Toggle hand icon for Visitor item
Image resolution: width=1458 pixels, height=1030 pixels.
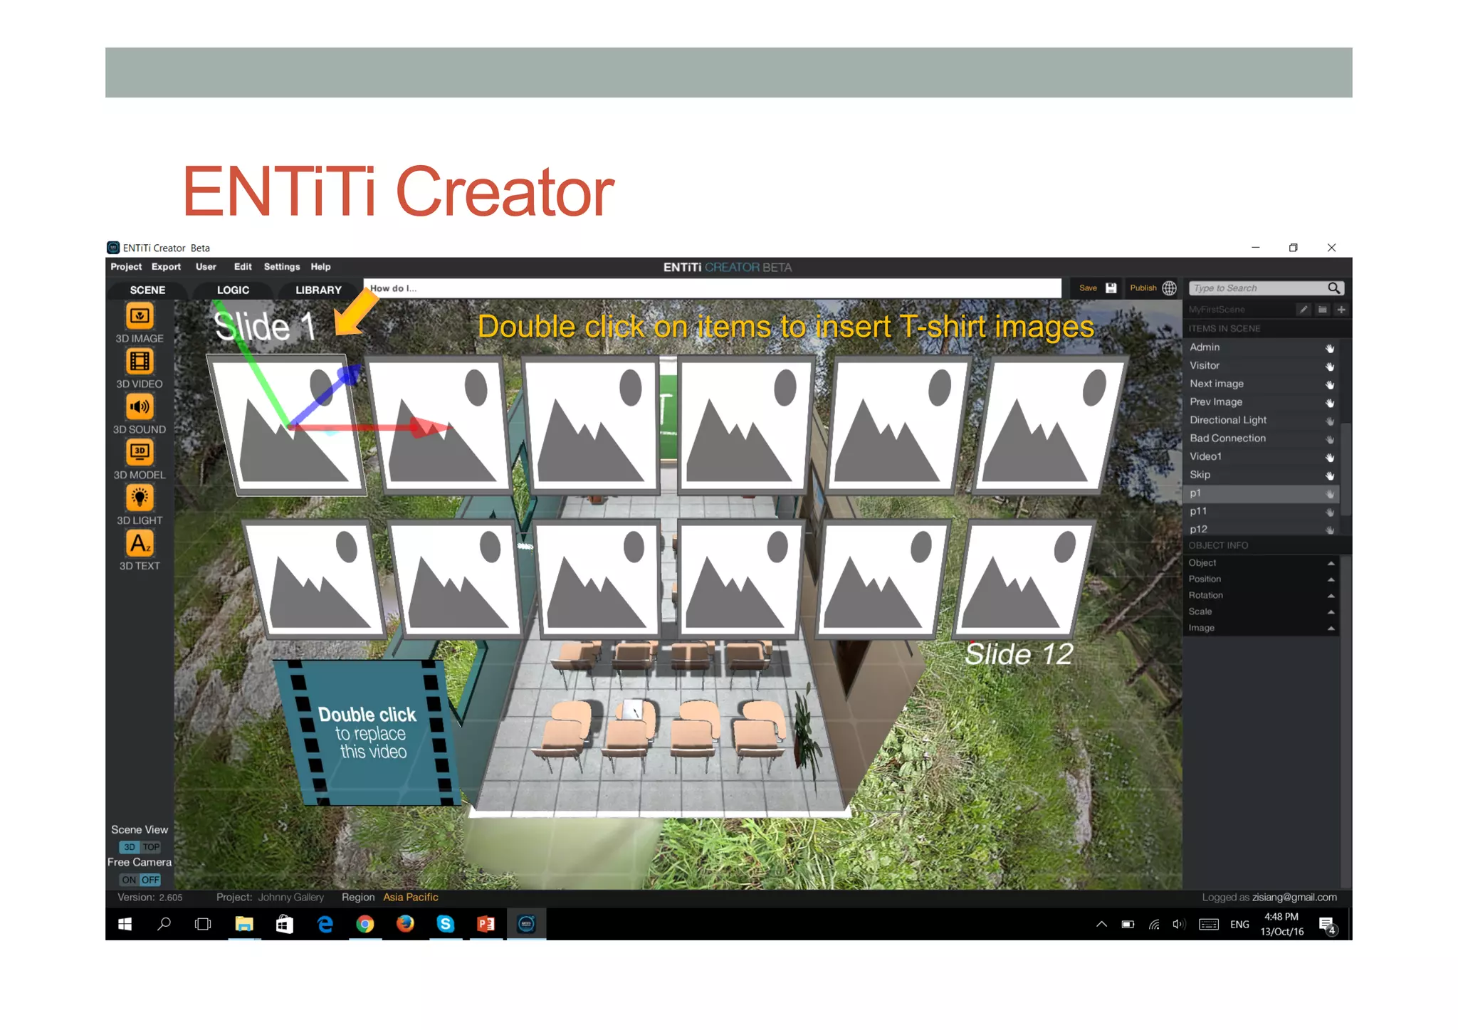click(1329, 366)
